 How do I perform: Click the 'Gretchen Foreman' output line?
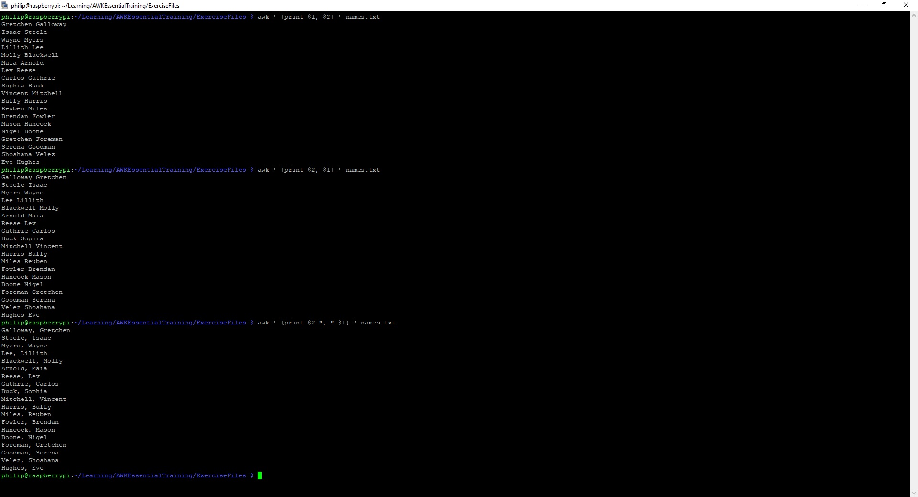point(32,139)
